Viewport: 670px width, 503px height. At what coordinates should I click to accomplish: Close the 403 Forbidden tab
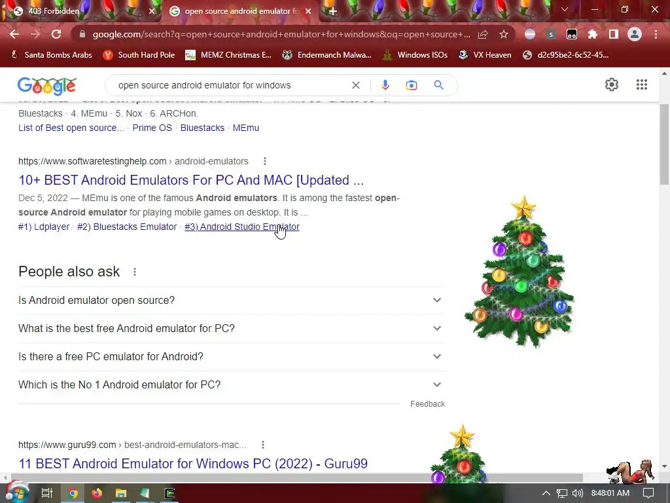[151, 11]
